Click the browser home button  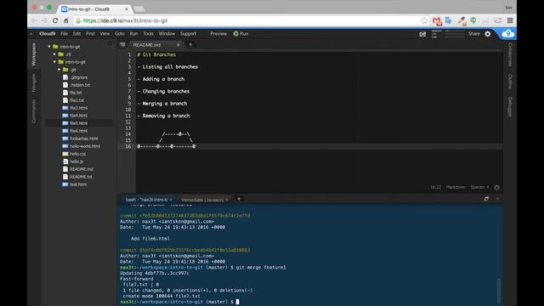click(66, 20)
